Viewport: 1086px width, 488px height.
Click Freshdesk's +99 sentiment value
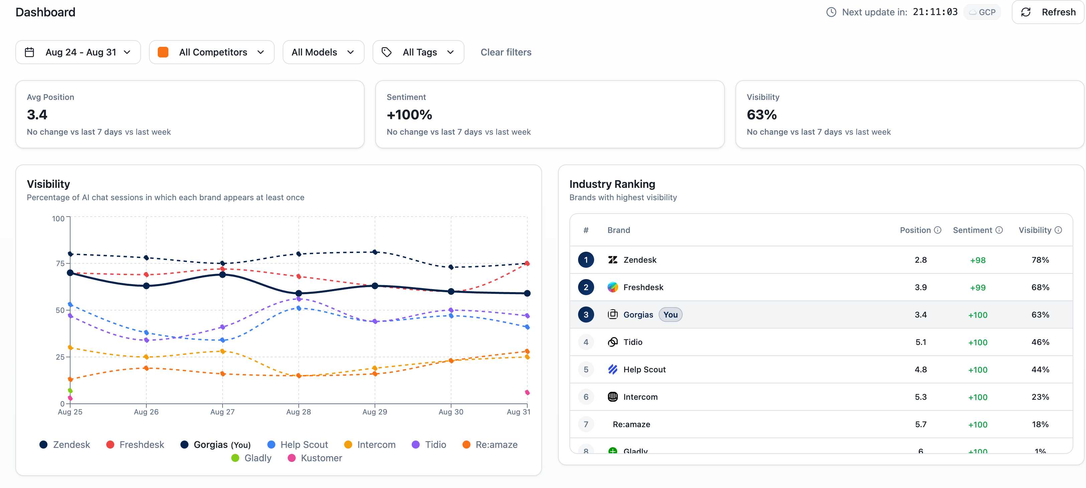(978, 287)
